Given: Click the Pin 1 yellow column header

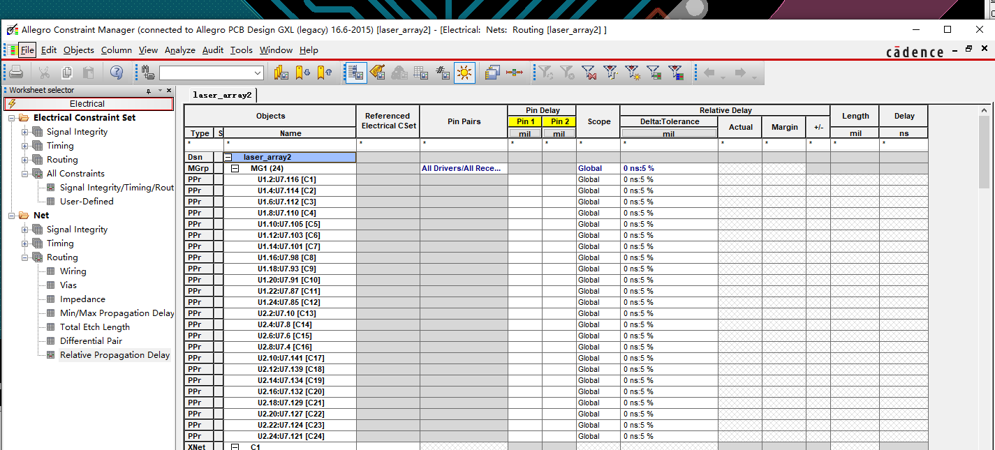Looking at the screenshot, I should coord(524,121).
